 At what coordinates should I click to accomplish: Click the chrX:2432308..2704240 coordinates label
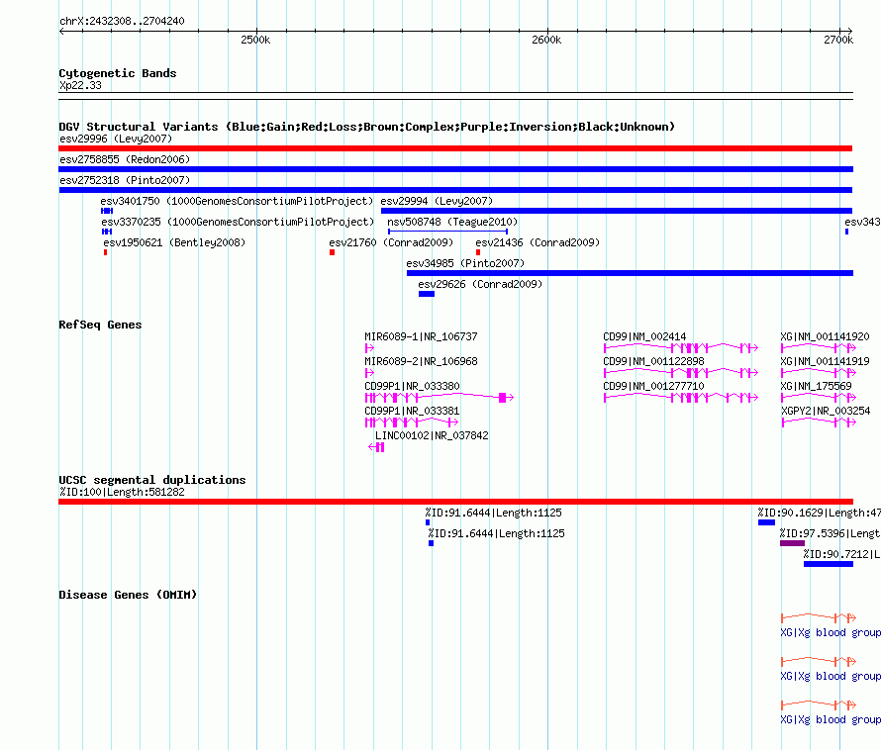tap(122, 21)
